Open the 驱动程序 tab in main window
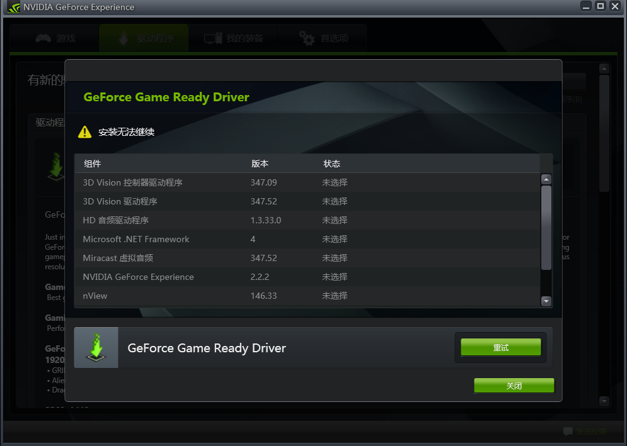The image size is (627, 446). point(144,38)
